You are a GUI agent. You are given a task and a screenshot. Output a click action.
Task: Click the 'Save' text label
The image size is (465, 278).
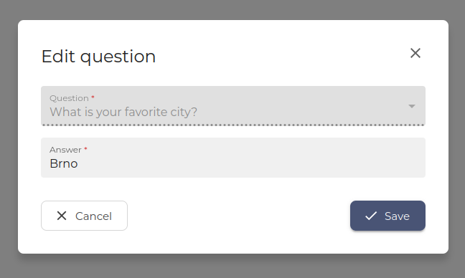pos(397,216)
